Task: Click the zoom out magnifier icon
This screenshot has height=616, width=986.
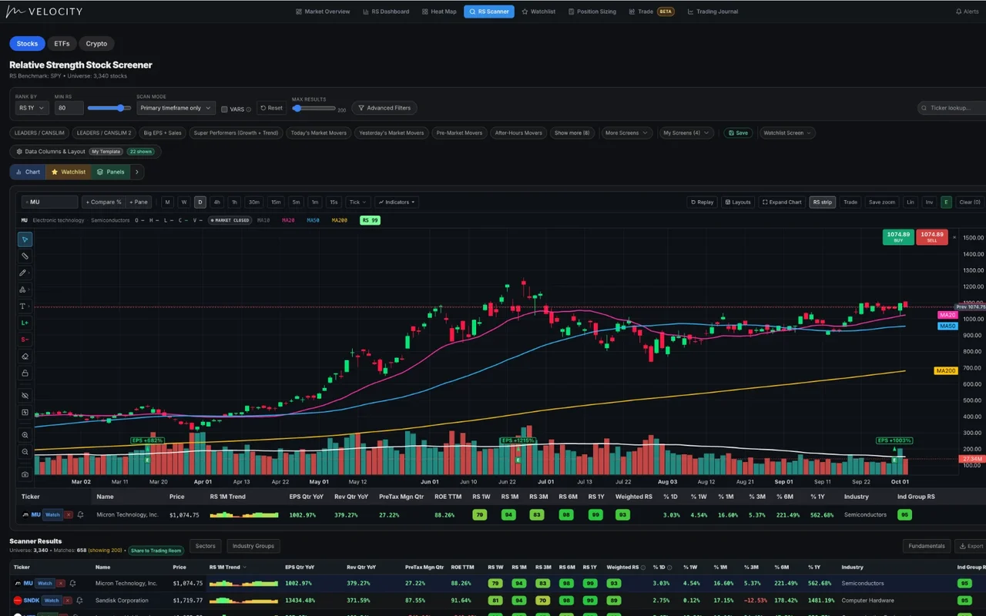Action: pyautogui.click(x=25, y=452)
